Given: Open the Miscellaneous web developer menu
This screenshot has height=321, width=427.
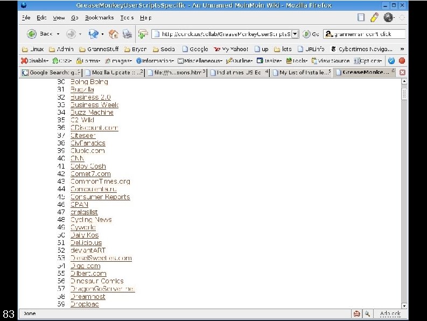Looking at the screenshot, I should tap(200, 61).
